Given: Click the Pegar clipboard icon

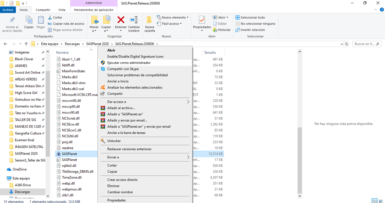Looking at the screenshot, I should [41, 20].
